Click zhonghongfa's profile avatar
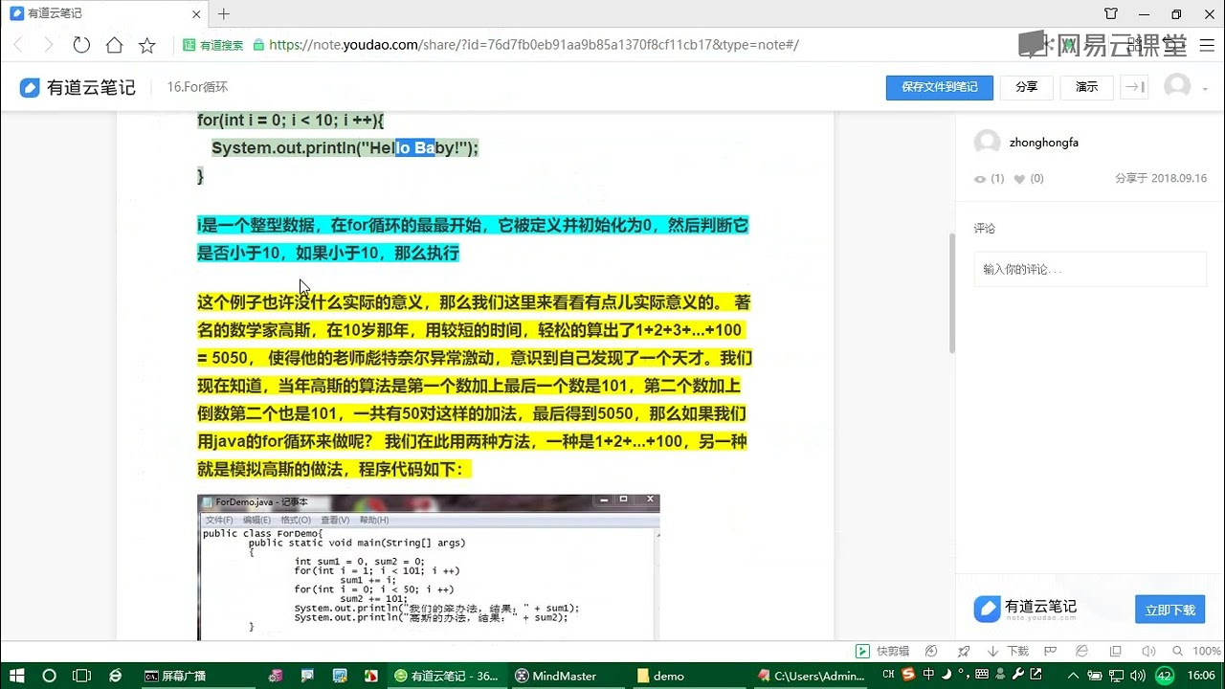Viewport: 1225px width, 689px height. pyautogui.click(x=987, y=143)
